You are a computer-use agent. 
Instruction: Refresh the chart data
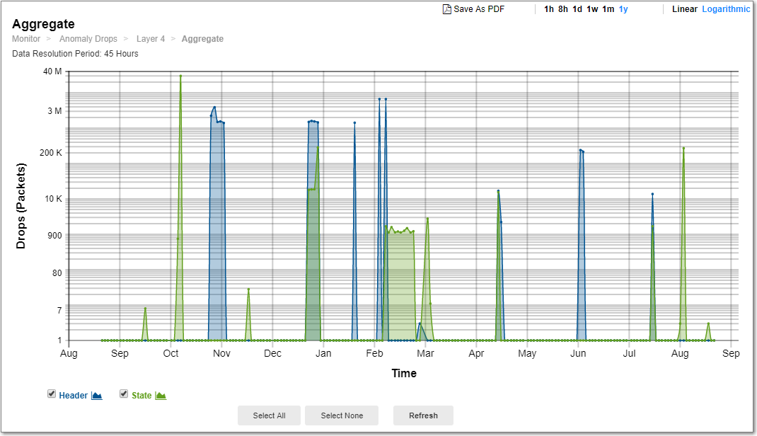(423, 415)
